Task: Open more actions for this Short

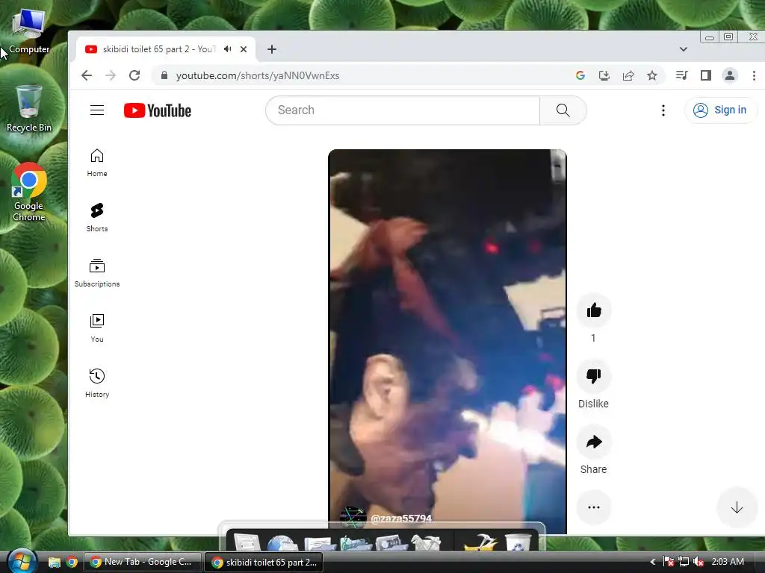Action: 594,507
